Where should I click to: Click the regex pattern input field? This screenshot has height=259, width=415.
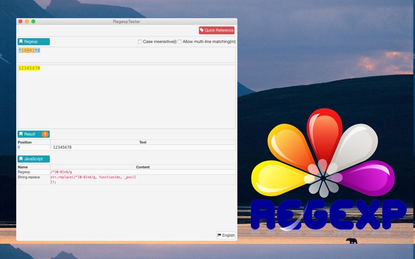[x=127, y=55]
